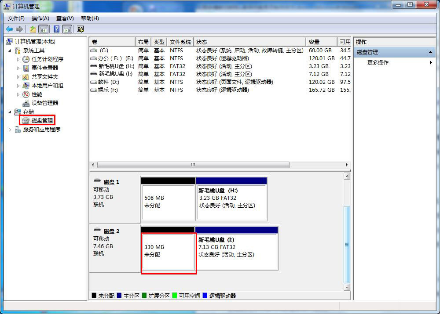Click 更多操作 in the actions pane

(378, 63)
